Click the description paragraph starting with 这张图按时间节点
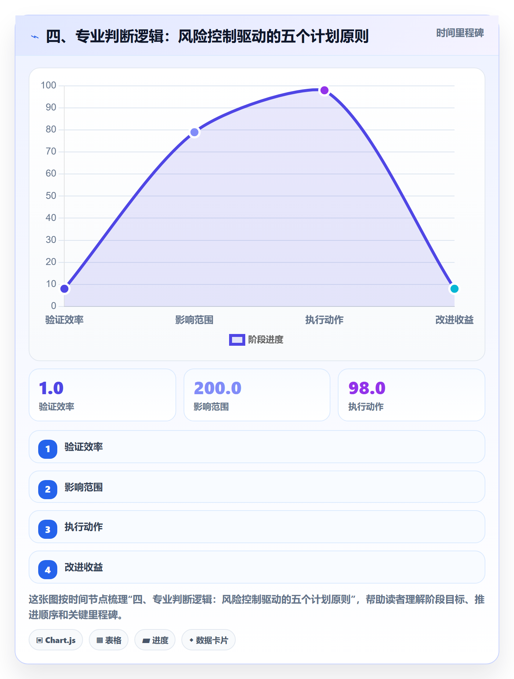The height and width of the screenshot is (679, 514). pyautogui.click(x=257, y=607)
